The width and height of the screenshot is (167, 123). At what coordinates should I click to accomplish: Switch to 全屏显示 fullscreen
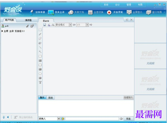[134, 12]
